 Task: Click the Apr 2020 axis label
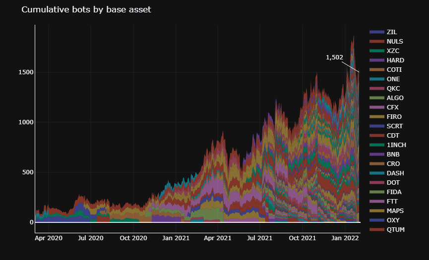pos(49,238)
